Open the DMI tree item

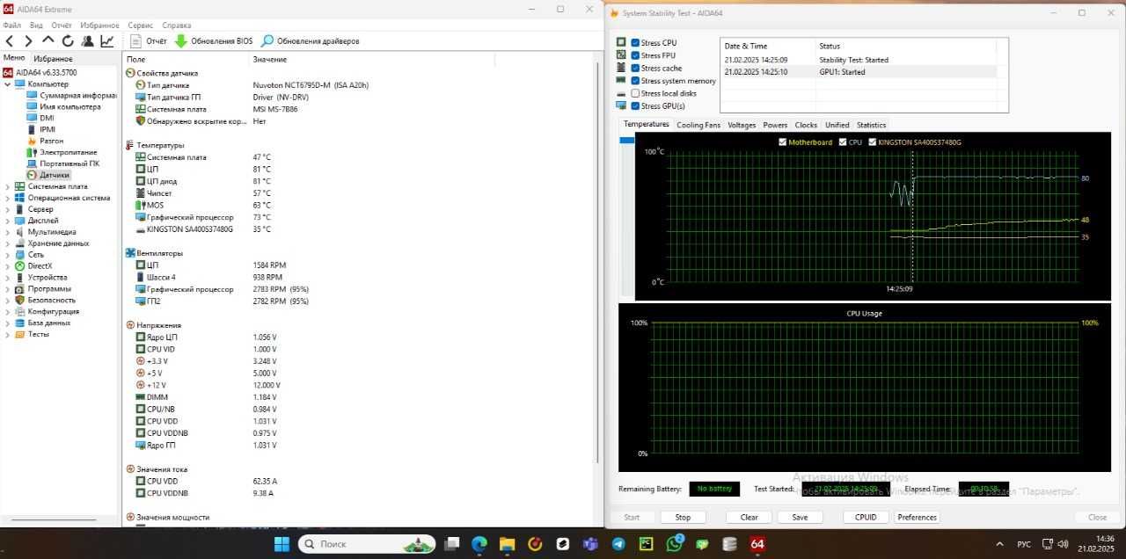[40, 118]
